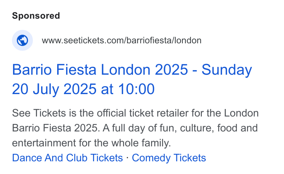This screenshot has height=174, width=284.
Task: Click the 'entertainment for the whole family' text
Action: (x=92, y=143)
